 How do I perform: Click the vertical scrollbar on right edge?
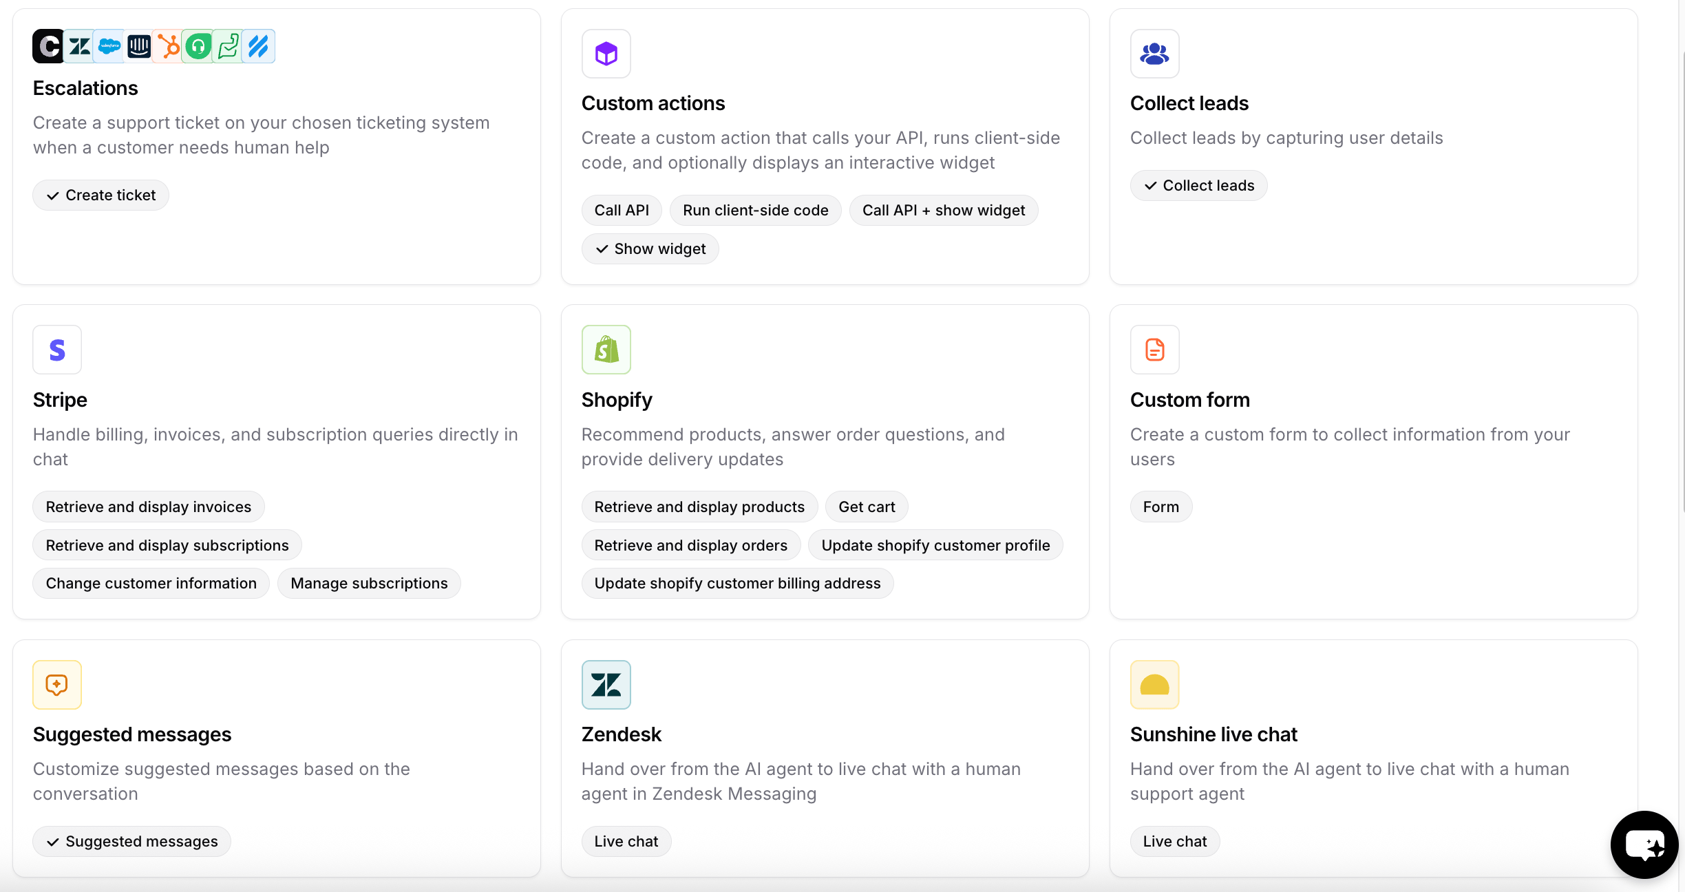(x=1683, y=282)
